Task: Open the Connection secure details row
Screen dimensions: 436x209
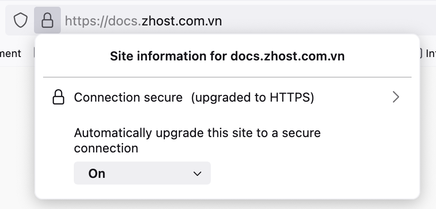Action: pyautogui.click(x=227, y=98)
